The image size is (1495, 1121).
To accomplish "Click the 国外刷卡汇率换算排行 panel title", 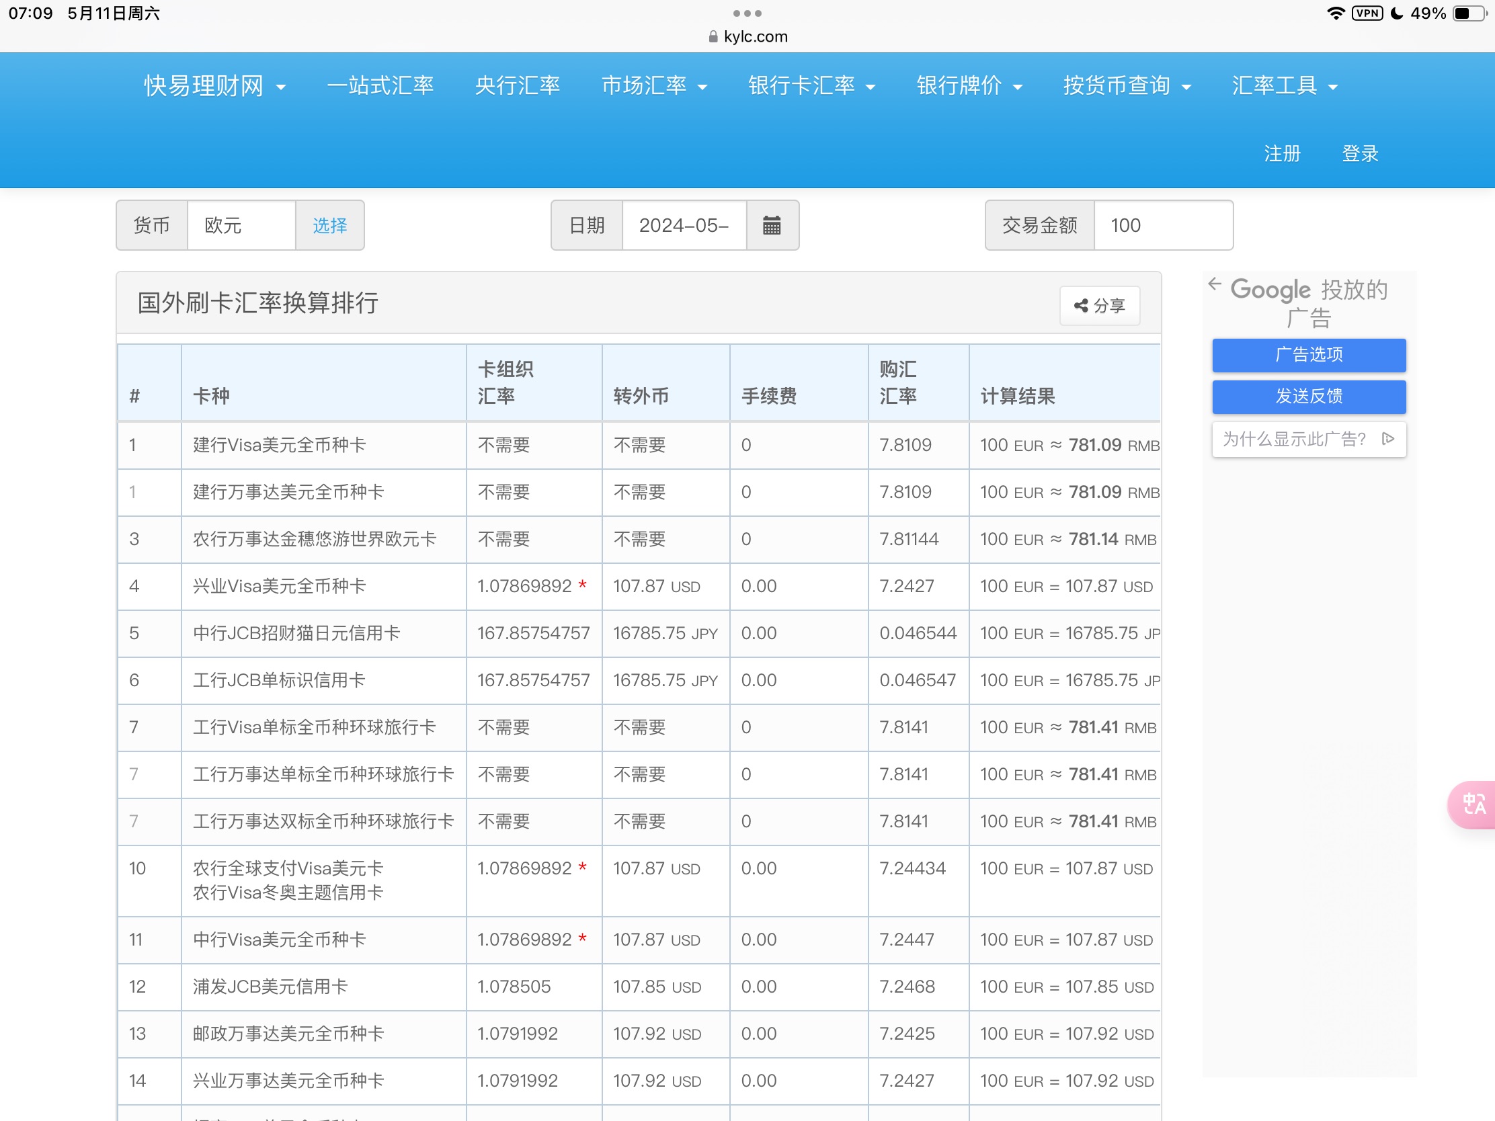I will point(257,302).
